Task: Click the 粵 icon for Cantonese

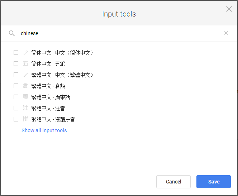Action: coord(25,97)
